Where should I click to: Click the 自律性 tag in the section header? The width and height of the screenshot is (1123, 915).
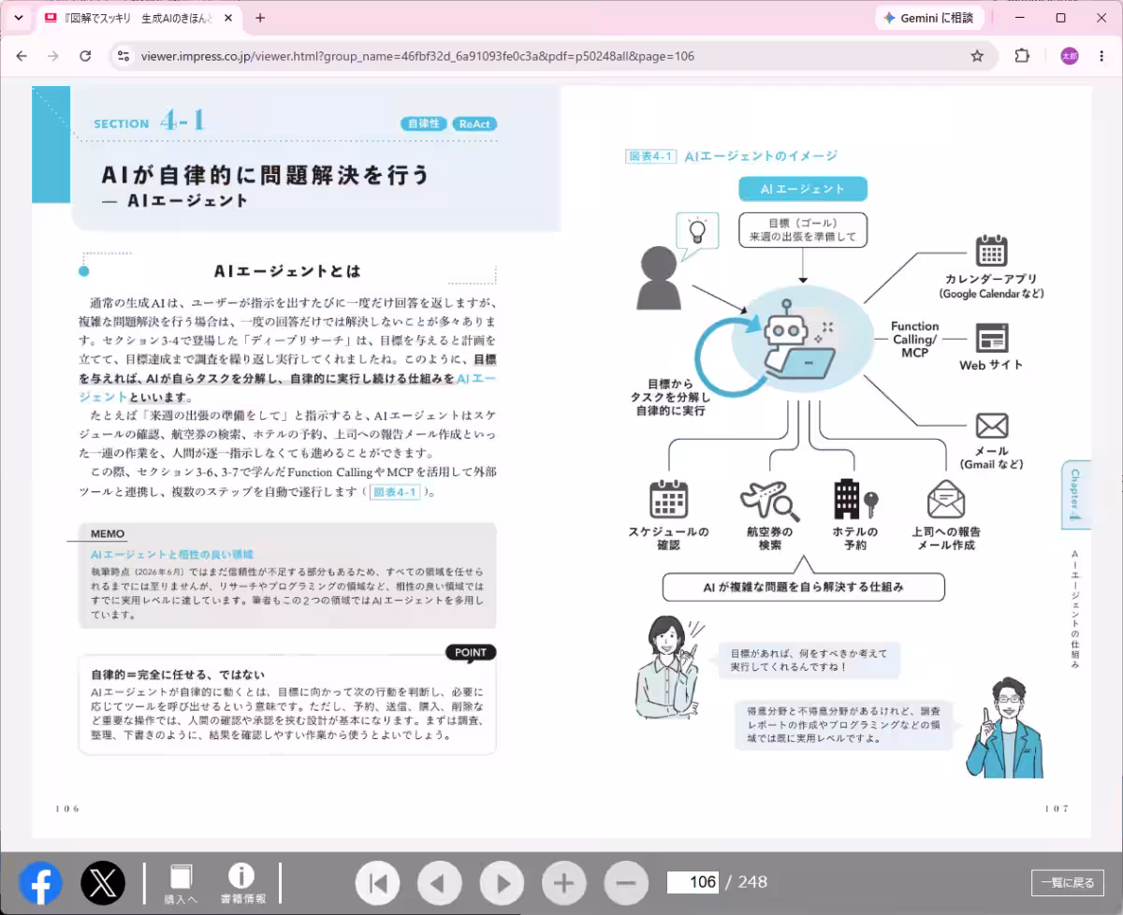pos(424,123)
